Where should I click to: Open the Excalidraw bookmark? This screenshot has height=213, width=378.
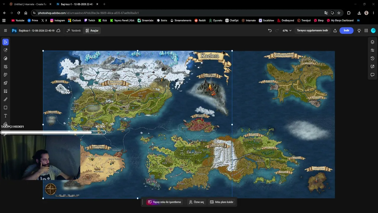(266, 20)
